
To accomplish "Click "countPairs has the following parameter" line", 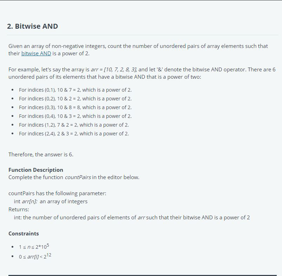I will [57, 193].
